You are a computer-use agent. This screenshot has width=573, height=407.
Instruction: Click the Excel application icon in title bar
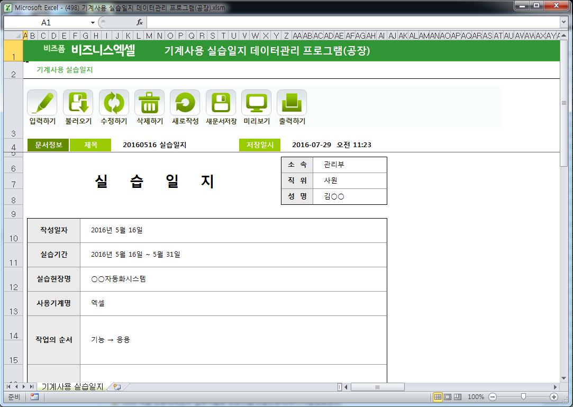(8, 7)
